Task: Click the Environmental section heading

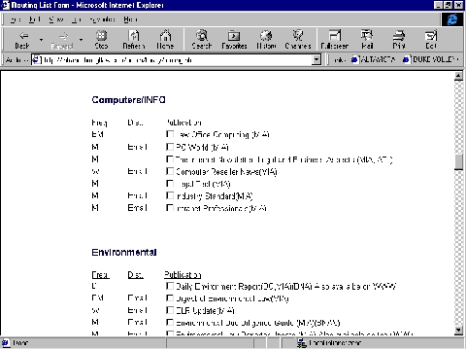Action: [124, 252]
